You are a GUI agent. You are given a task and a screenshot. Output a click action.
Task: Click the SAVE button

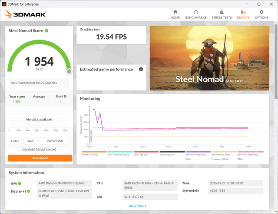click(x=30, y=141)
